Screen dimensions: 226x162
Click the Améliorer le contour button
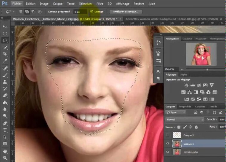(126, 12)
